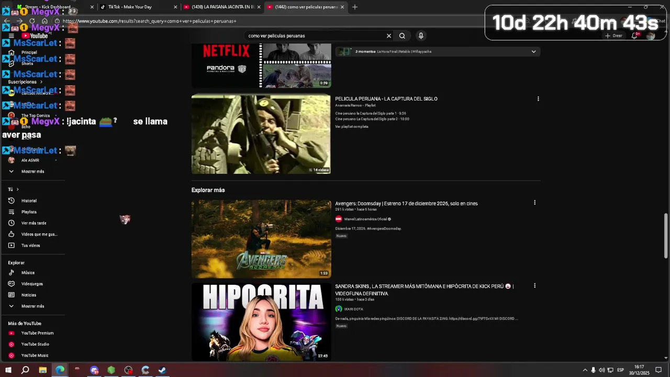Expand the Tú section arrow
Viewport: 670px width, 377px height.
coord(17,189)
